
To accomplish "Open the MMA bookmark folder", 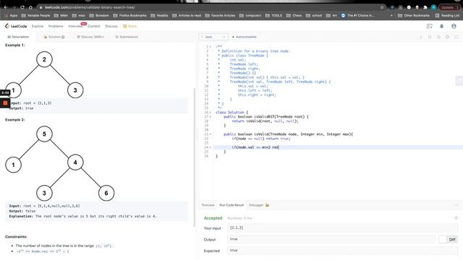I will coord(61,15).
